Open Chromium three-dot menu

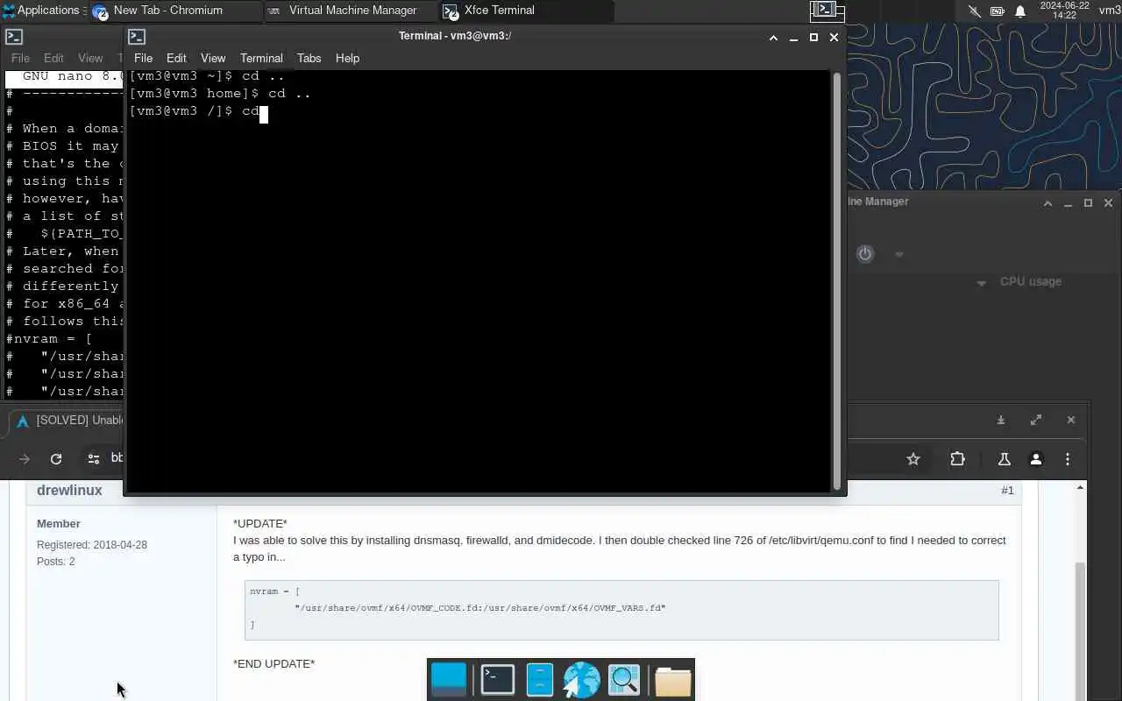pyautogui.click(x=1068, y=459)
